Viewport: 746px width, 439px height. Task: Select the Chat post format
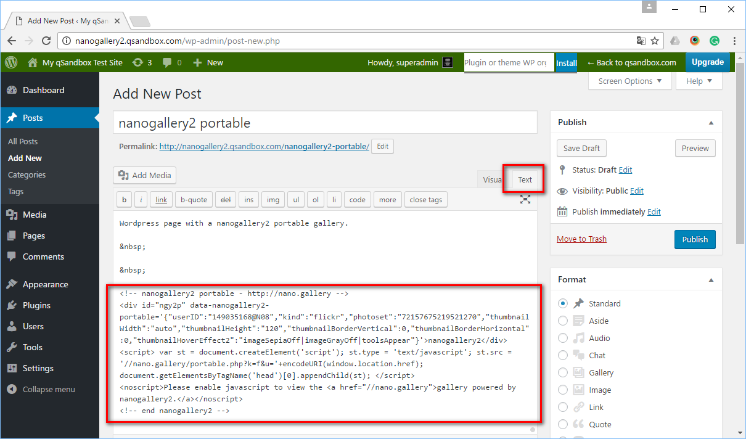pos(563,355)
